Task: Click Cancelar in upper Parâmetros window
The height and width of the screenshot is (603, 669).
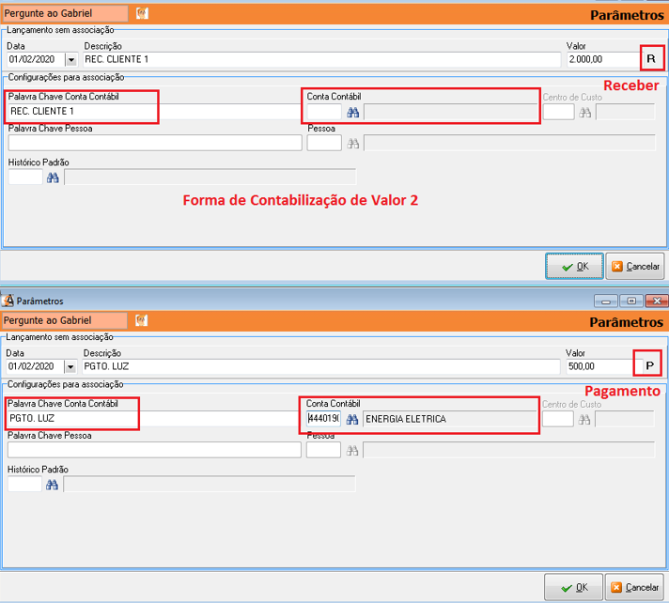Action: pyautogui.click(x=635, y=266)
